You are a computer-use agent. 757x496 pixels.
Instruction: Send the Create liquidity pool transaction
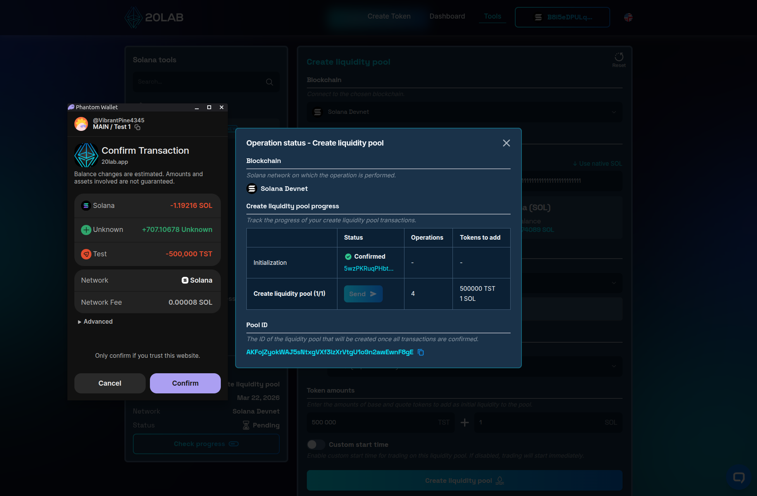click(x=363, y=294)
